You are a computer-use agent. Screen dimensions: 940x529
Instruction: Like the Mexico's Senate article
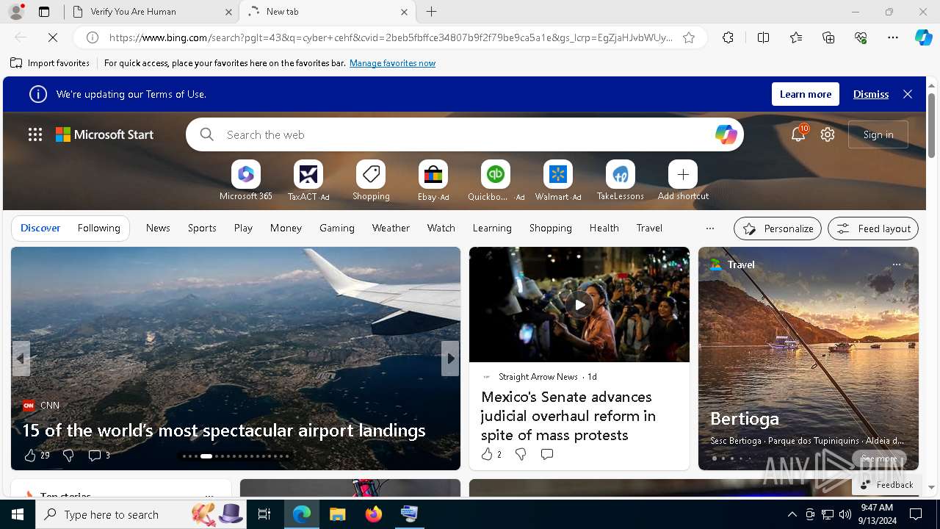coord(486,455)
